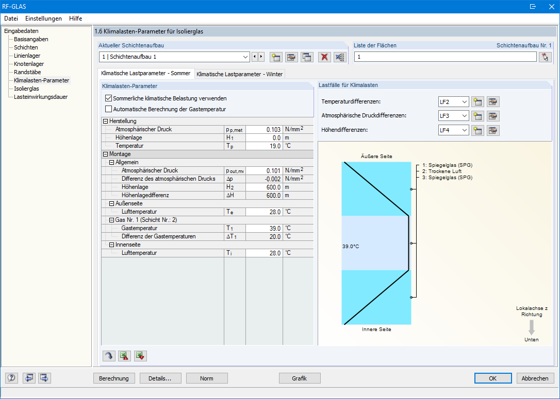Screen dimensions: 560x399
Task: Click the Excel import icon
Action: tap(140, 356)
